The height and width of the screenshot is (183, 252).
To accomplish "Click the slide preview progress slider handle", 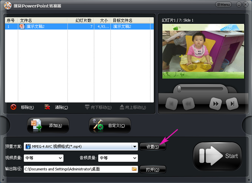I will point(179,89).
